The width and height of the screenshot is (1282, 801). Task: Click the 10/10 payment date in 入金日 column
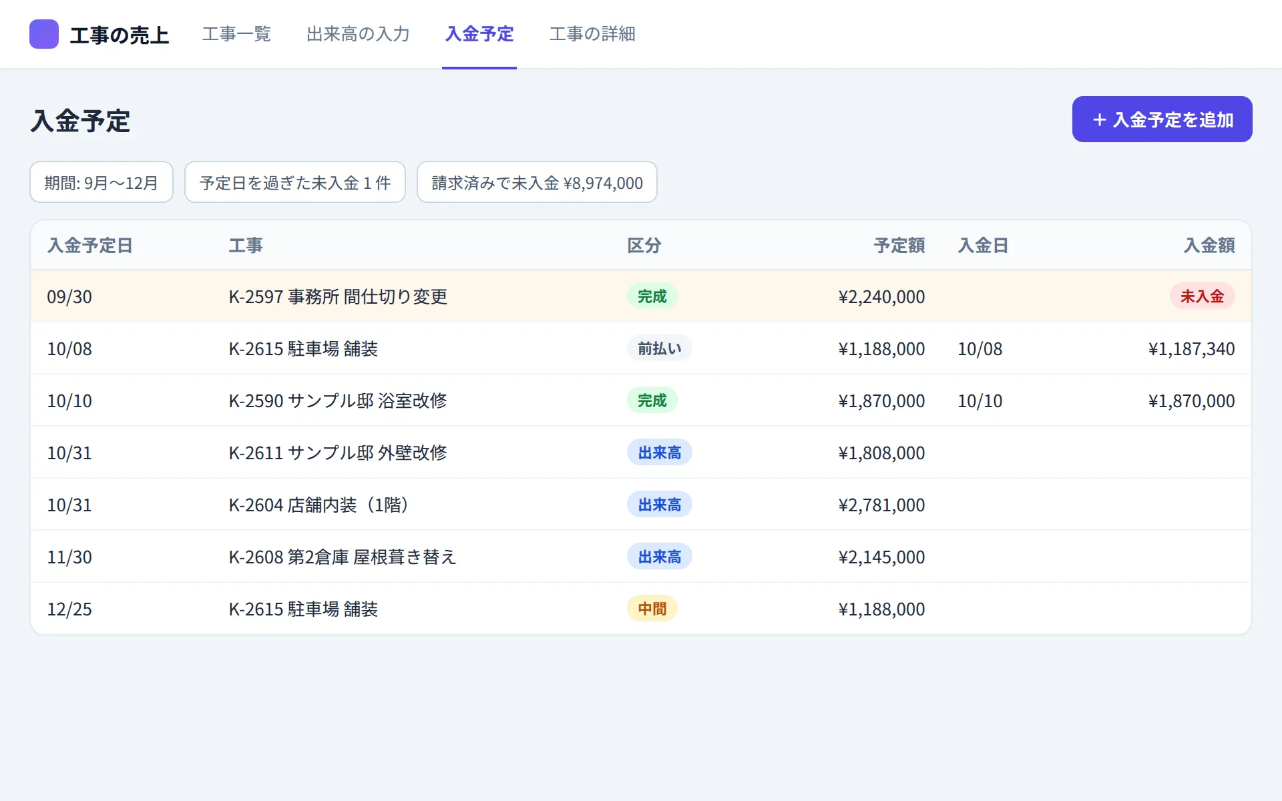[980, 401]
